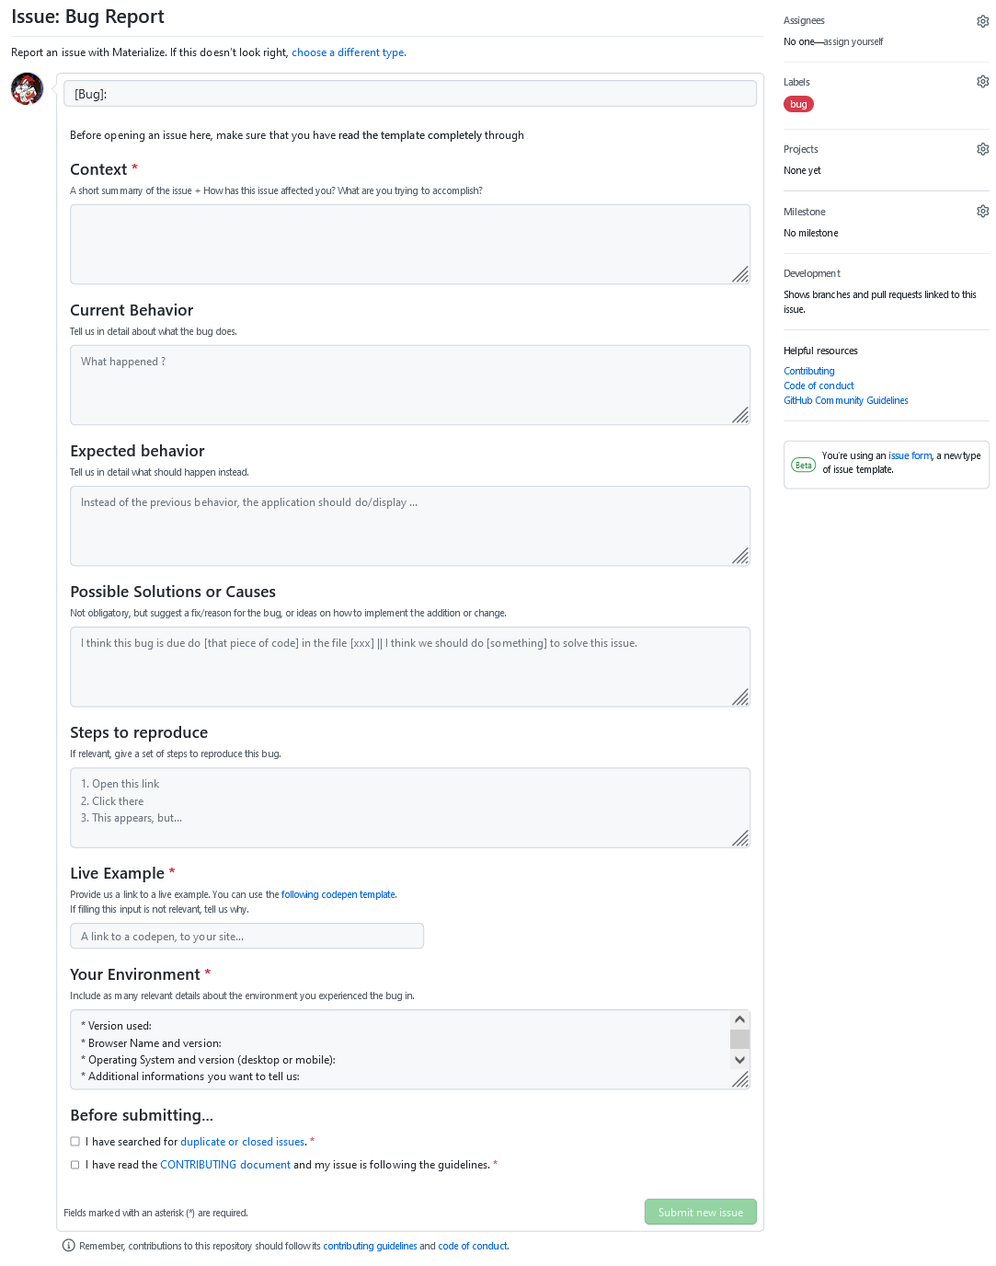This screenshot has height=1266, width=996.
Task: Open the Assignees gear settings
Action: pos(982,21)
